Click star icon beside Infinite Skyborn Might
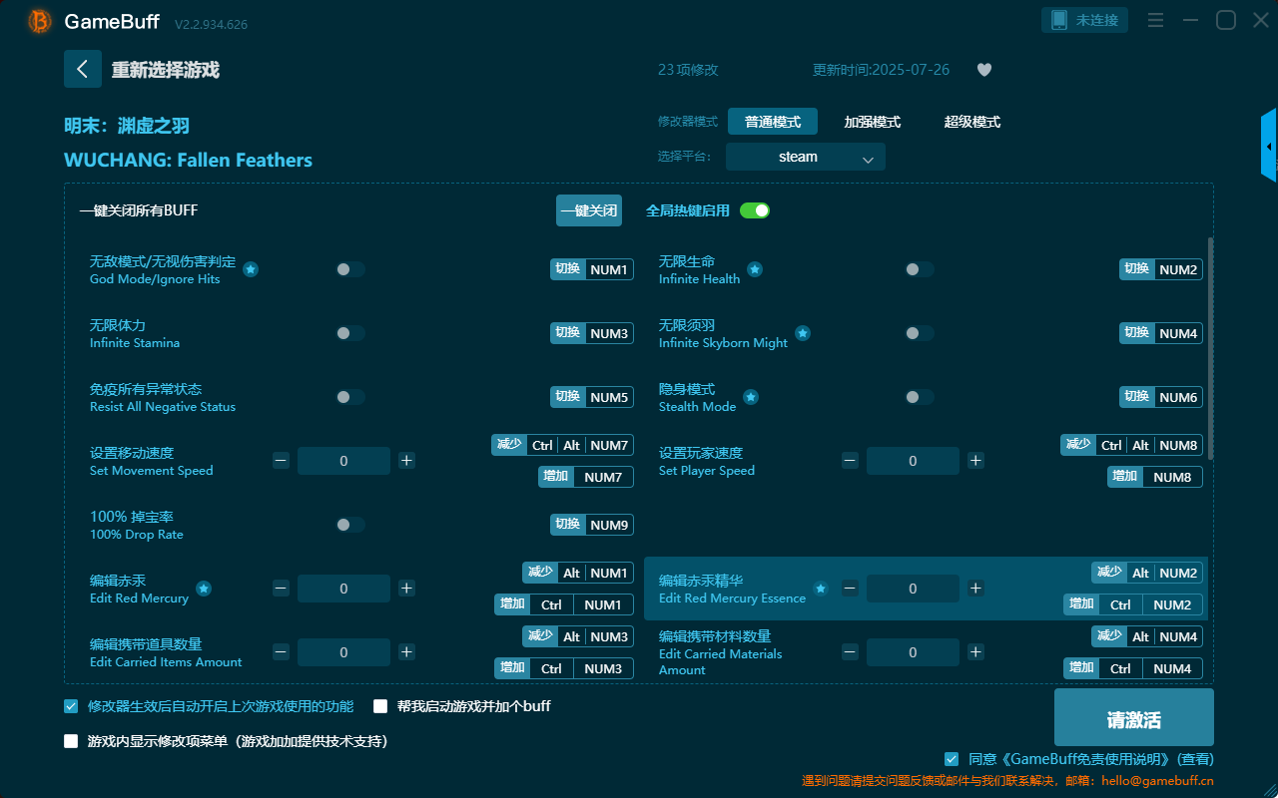Viewport: 1278px width, 798px height. pyautogui.click(x=803, y=333)
